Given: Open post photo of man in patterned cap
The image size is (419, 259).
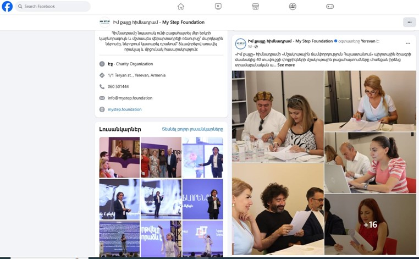Looking at the screenshot, I should click(278, 117).
